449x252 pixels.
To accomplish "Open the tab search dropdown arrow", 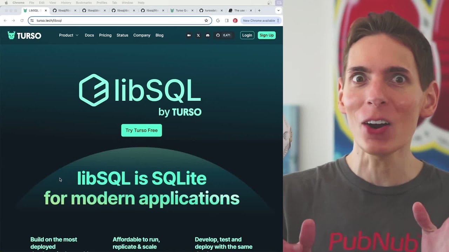I will [279, 10].
